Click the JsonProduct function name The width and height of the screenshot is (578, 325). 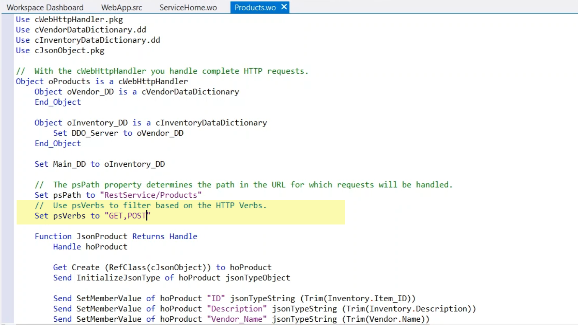pos(102,237)
